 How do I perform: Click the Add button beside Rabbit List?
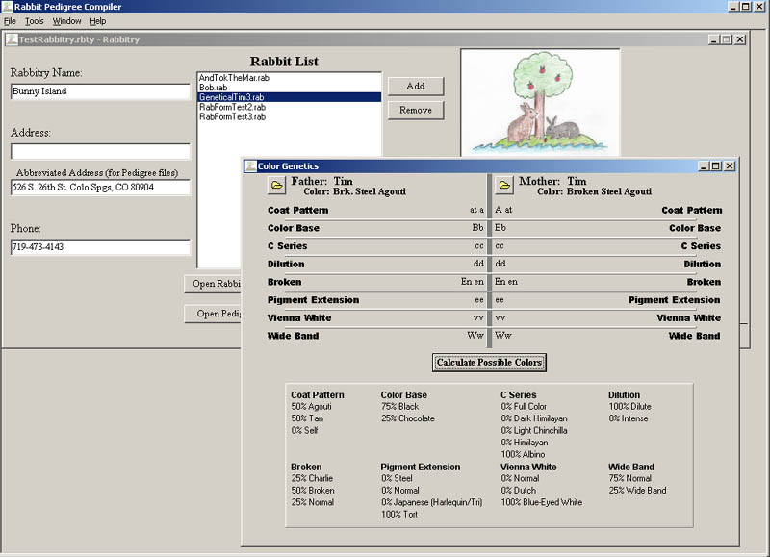click(415, 86)
